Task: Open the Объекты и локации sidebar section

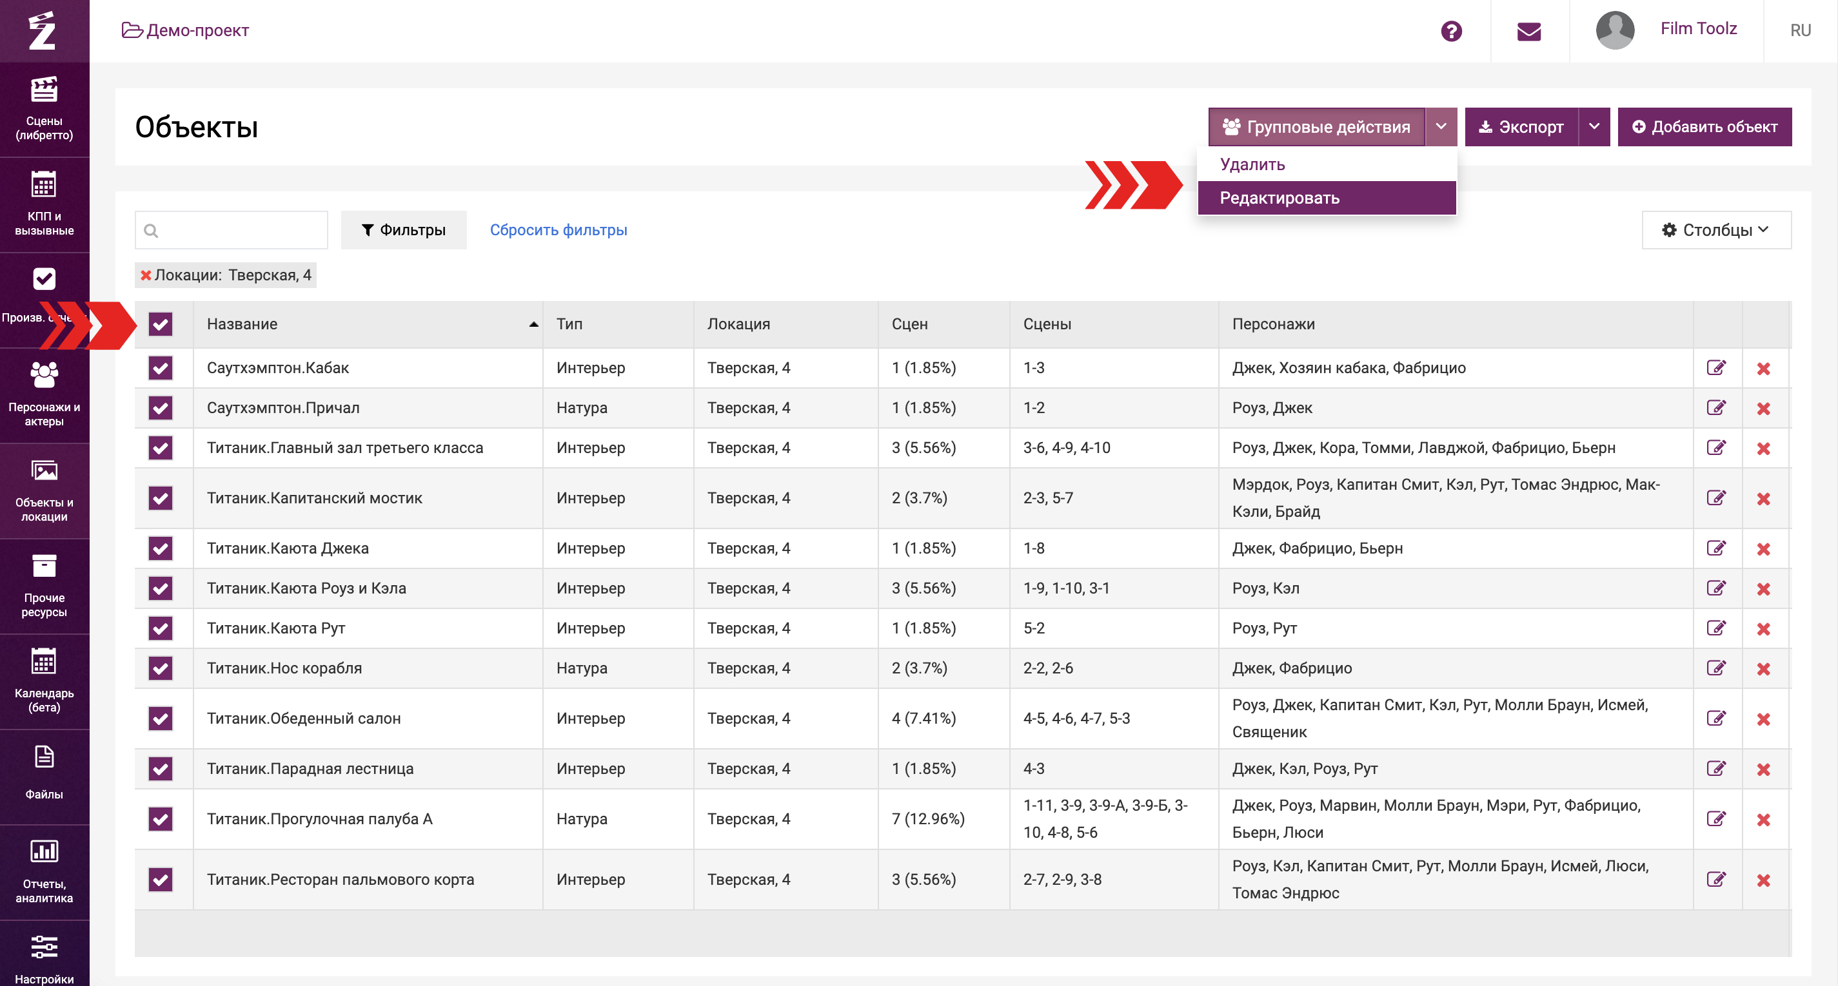Action: (x=44, y=491)
